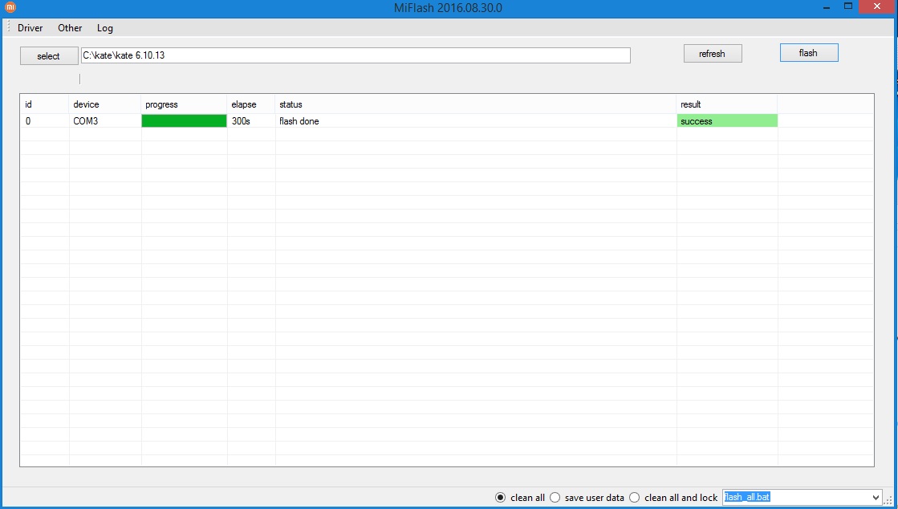Click the device column header
The height and width of the screenshot is (509, 898).
pos(105,104)
